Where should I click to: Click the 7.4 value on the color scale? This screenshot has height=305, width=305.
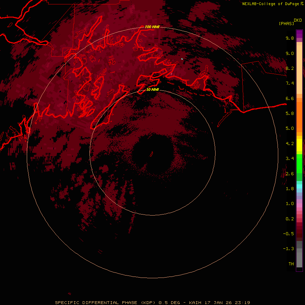pos(290,83)
